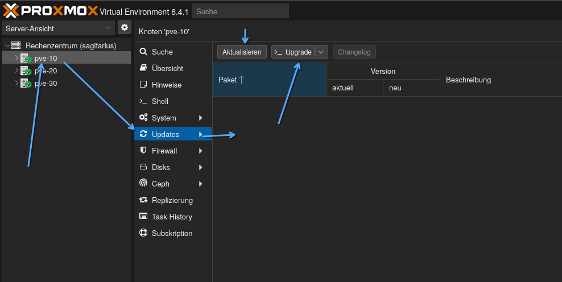Expand the System submenu arrow
This screenshot has height=282, width=562.
(200, 118)
